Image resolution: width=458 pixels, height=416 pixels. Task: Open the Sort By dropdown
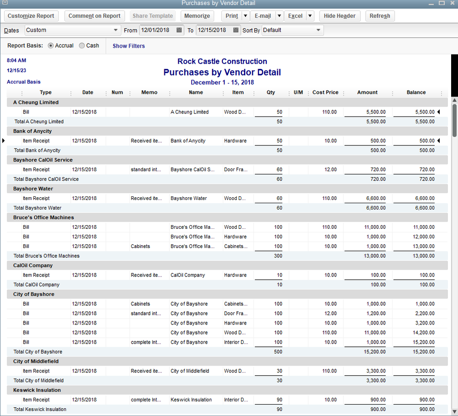click(x=318, y=30)
